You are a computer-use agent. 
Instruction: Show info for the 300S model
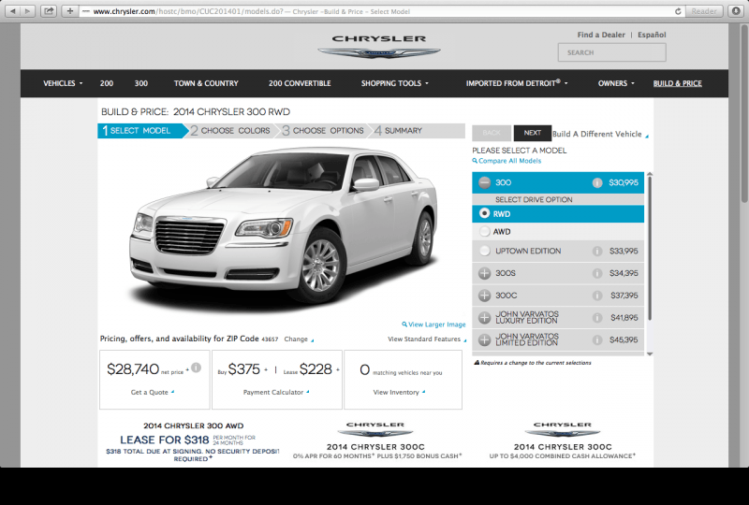[x=597, y=273]
